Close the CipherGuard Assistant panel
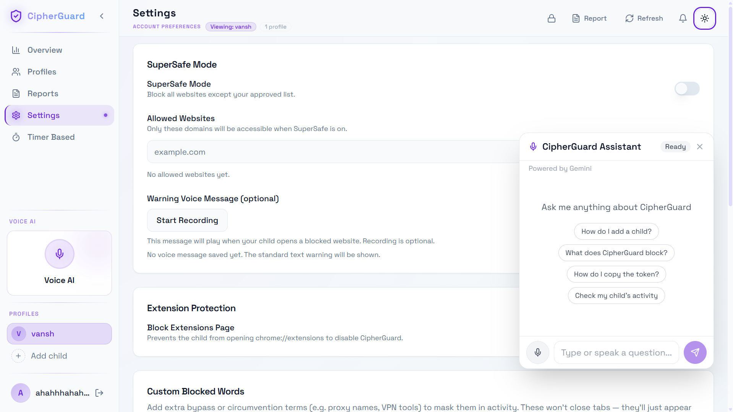 pyautogui.click(x=700, y=147)
